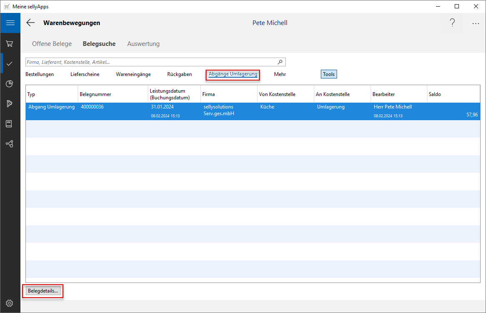The height and width of the screenshot is (313, 486).
Task: Click the book sidebar icon
Action: click(10, 124)
